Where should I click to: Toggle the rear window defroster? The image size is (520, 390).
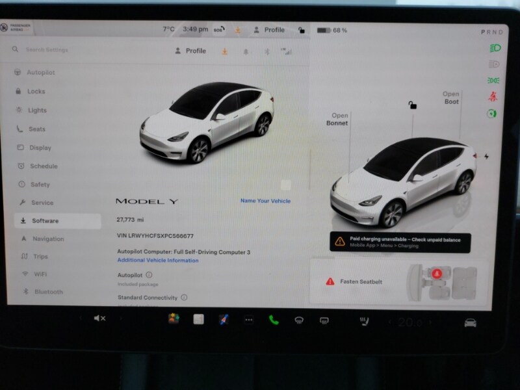coord(322,319)
